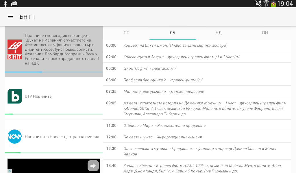The height and width of the screenshot is (173, 296).
Task: Open the 12:00 По света и у нас entry
Action: click(x=197, y=137)
